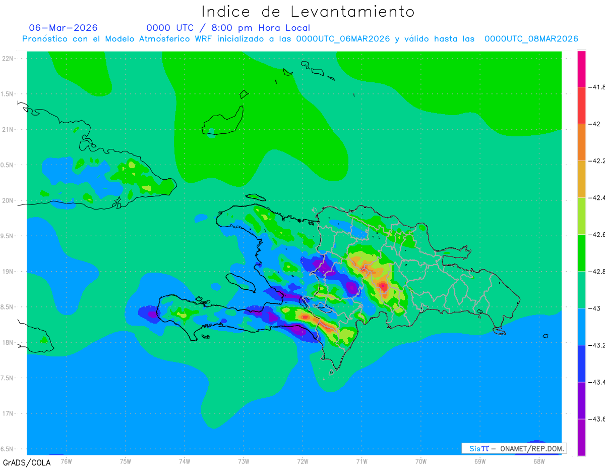Click the '73W' longitude label

(244, 461)
